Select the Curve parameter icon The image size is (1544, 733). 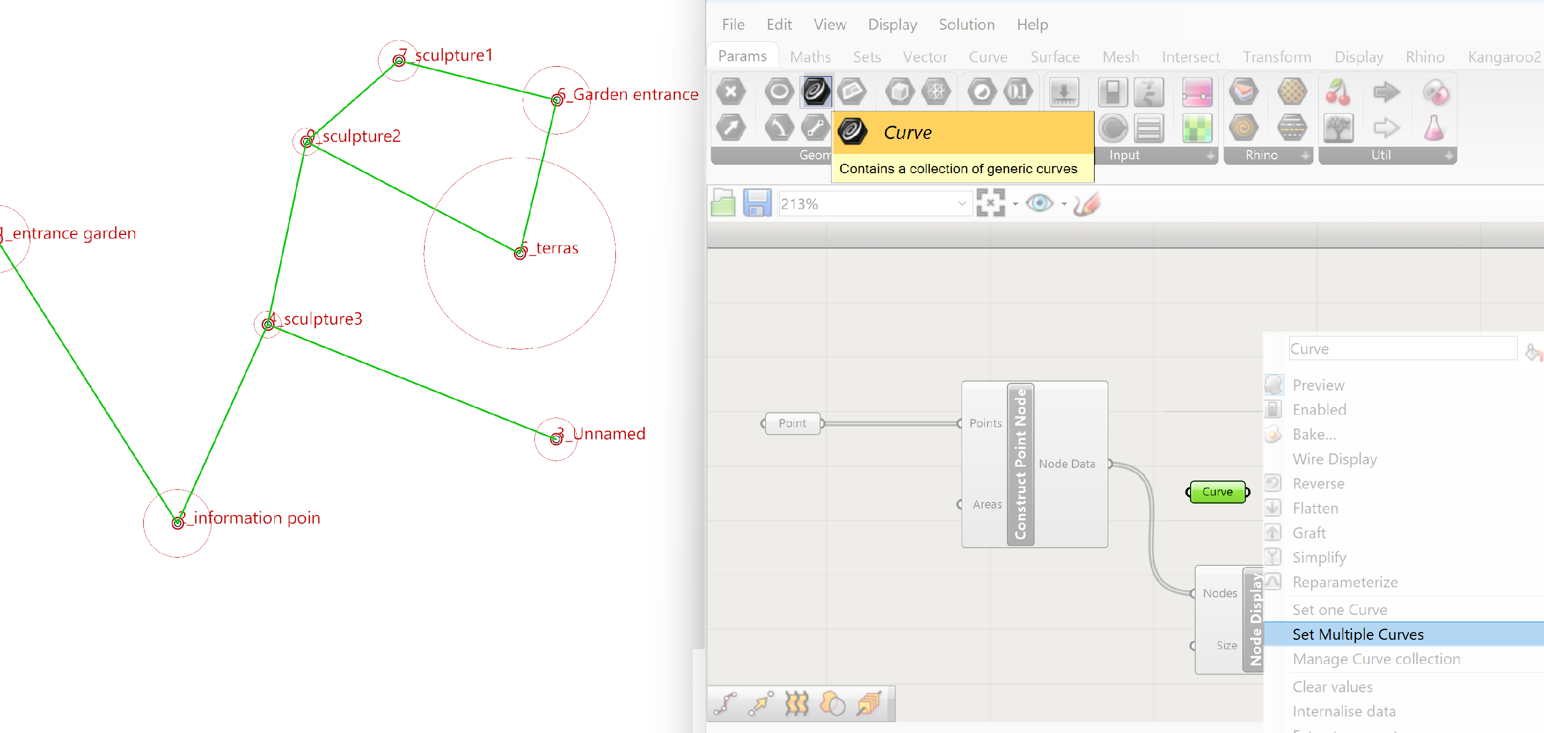(816, 92)
